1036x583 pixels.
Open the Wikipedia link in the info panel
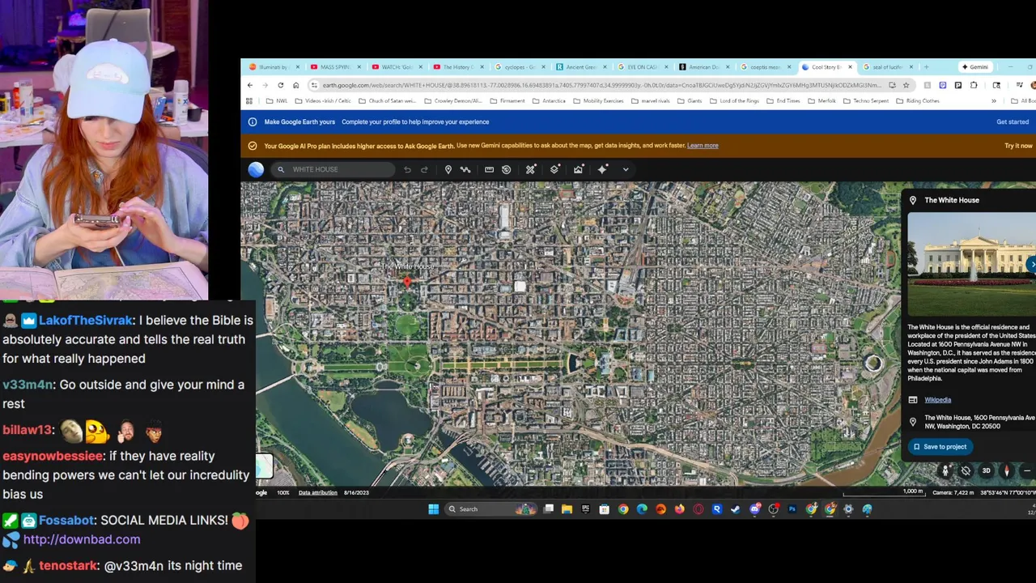coord(937,400)
